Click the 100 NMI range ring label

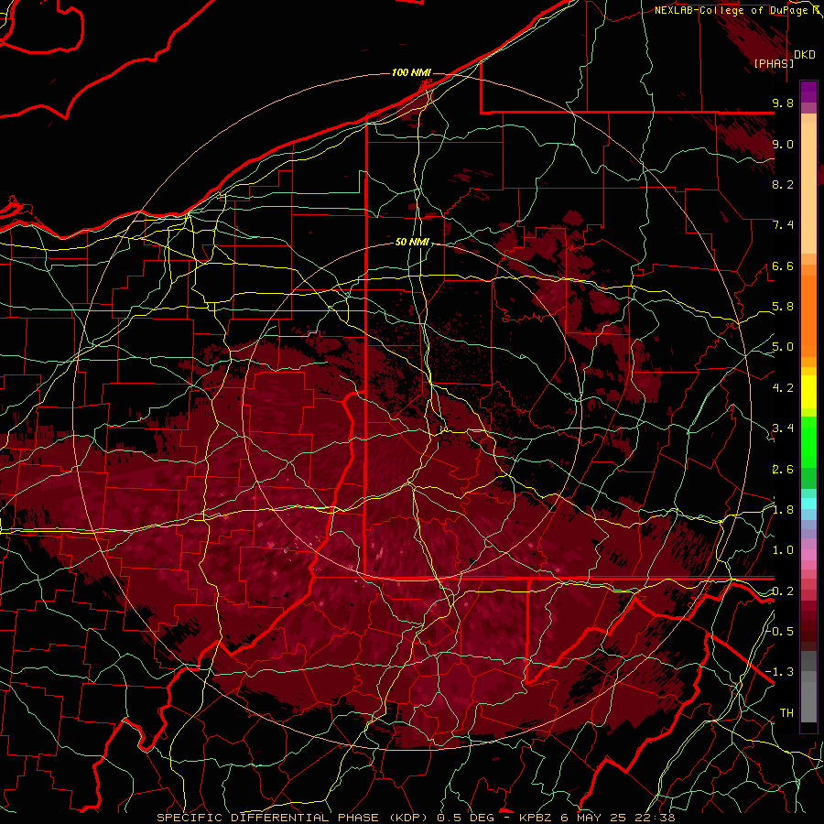tap(411, 72)
